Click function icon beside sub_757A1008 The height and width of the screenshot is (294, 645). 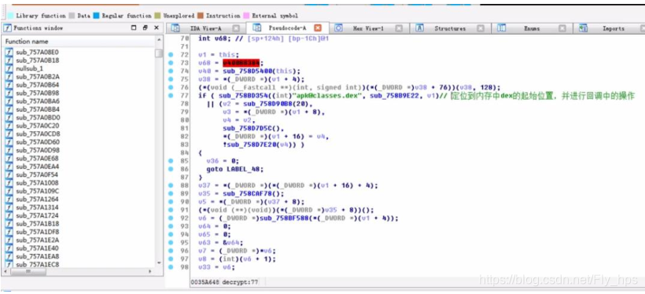(9, 182)
